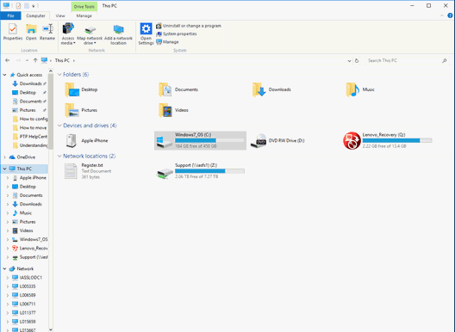The width and height of the screenshot is (455, 332).
Task: Open Settings via gear icon
Action: [146, 34]
